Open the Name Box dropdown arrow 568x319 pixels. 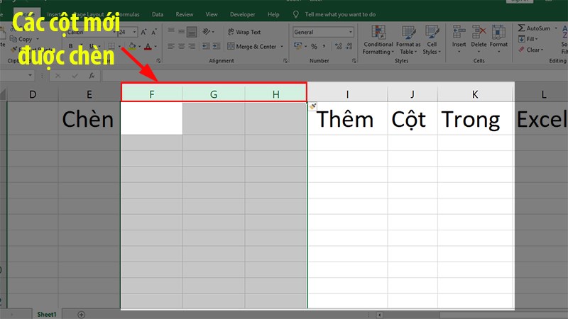click(30, 76)
